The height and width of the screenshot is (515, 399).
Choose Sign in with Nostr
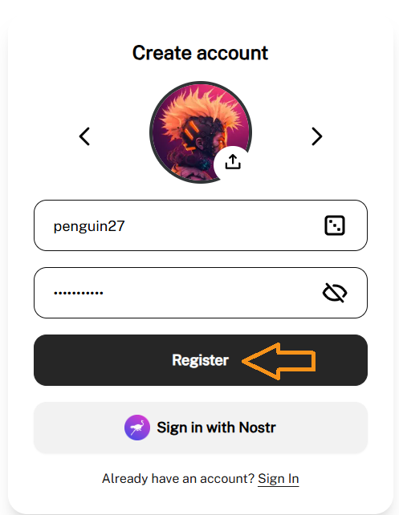(x=201, y=428)
